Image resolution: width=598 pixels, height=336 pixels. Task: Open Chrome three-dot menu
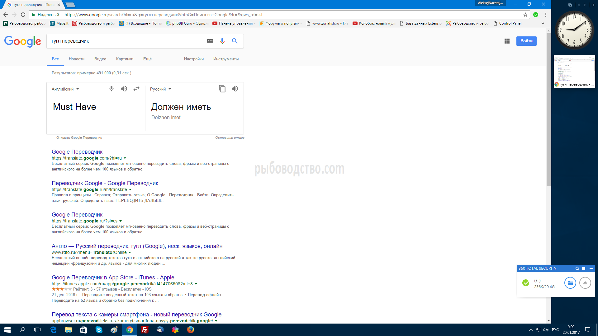pos(546,15)
